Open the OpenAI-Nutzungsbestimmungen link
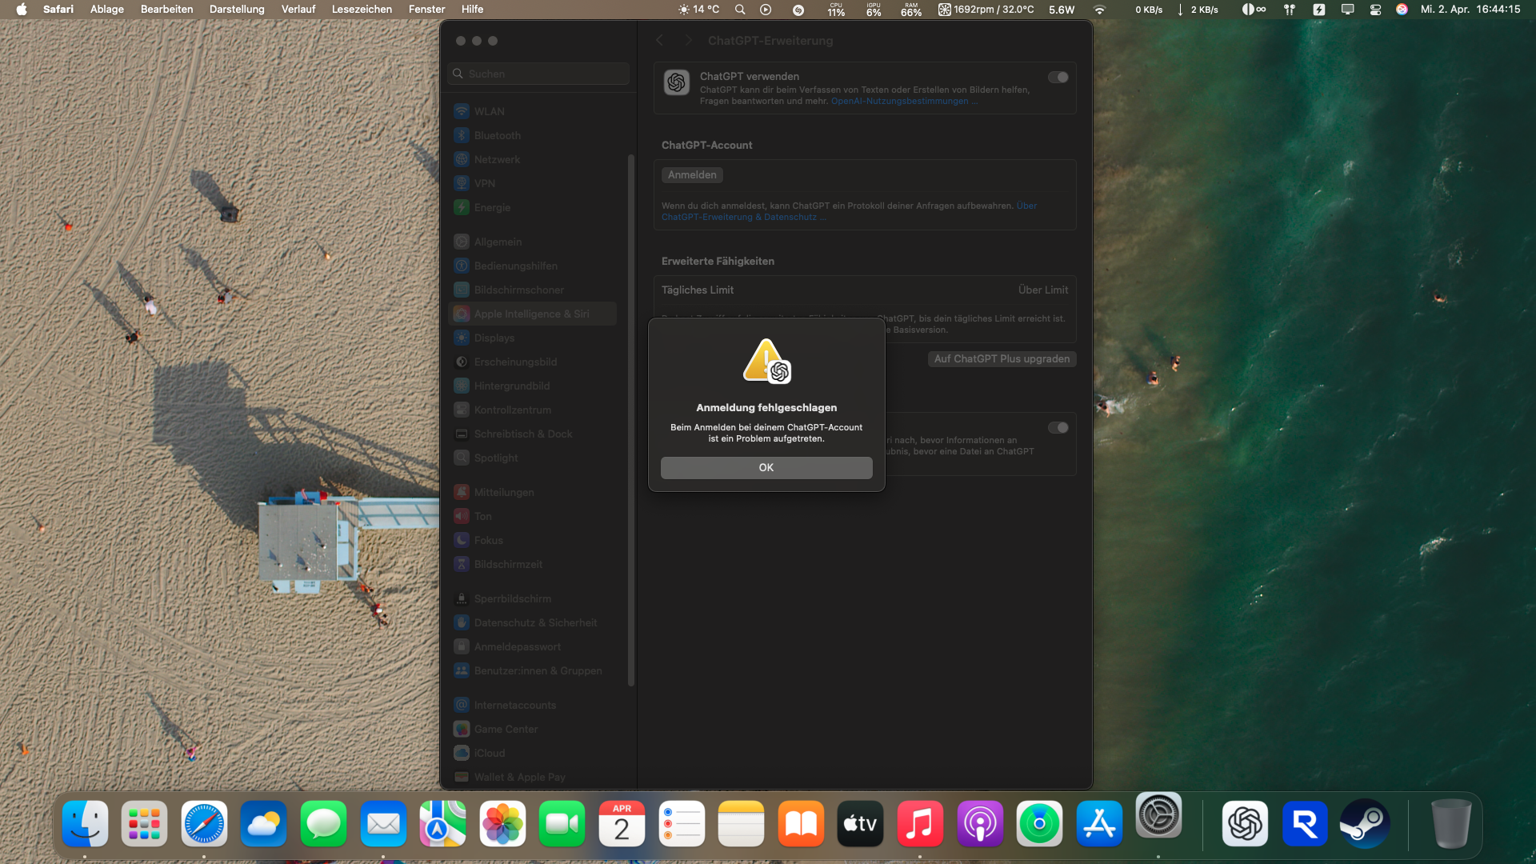Image resolution: width=1536 pixels, height=864 pixels. click(x=899, y=102)
